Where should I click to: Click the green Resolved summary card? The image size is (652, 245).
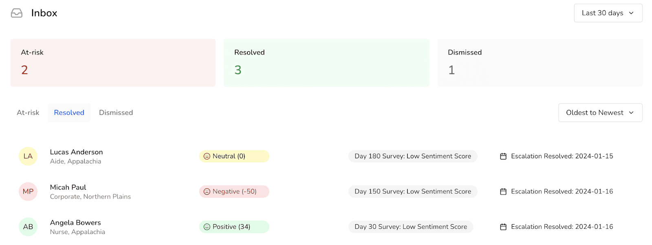[x=326, y=63]
